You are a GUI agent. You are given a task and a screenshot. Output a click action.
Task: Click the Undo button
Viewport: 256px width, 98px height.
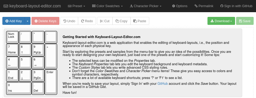pos(69,21)
